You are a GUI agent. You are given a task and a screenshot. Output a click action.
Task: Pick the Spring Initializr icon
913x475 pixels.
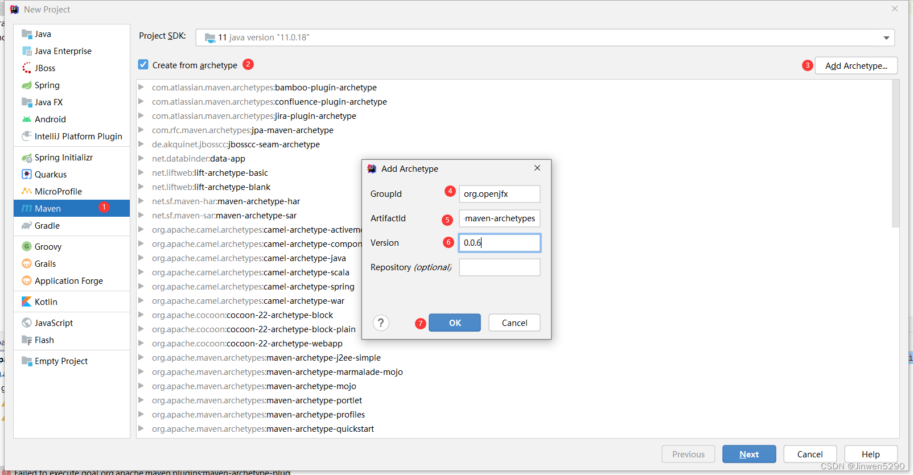[x=27, y=158]
